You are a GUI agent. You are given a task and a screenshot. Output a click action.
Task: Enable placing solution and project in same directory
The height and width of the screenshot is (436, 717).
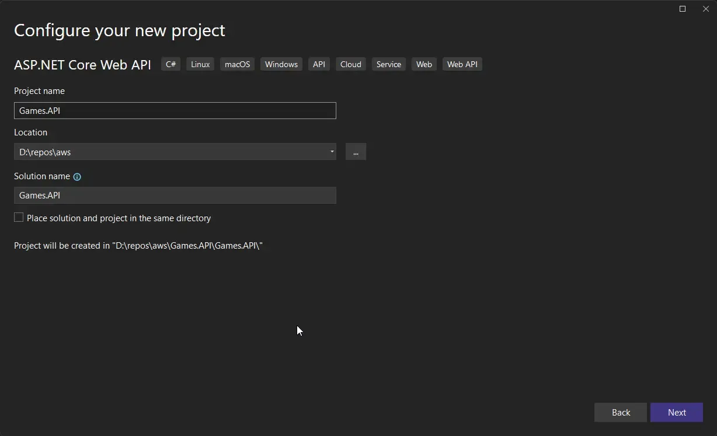tap(18, 217)
